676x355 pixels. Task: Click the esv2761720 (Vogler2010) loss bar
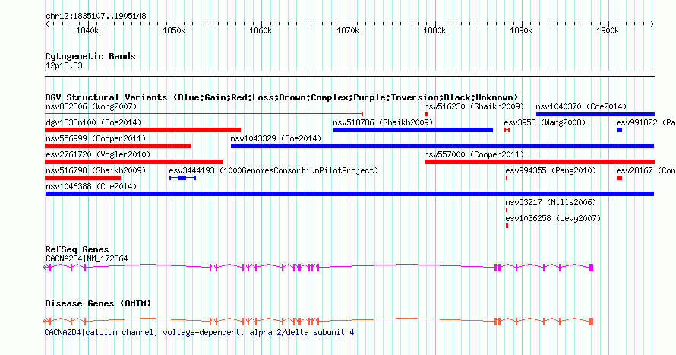click(134, 162)
